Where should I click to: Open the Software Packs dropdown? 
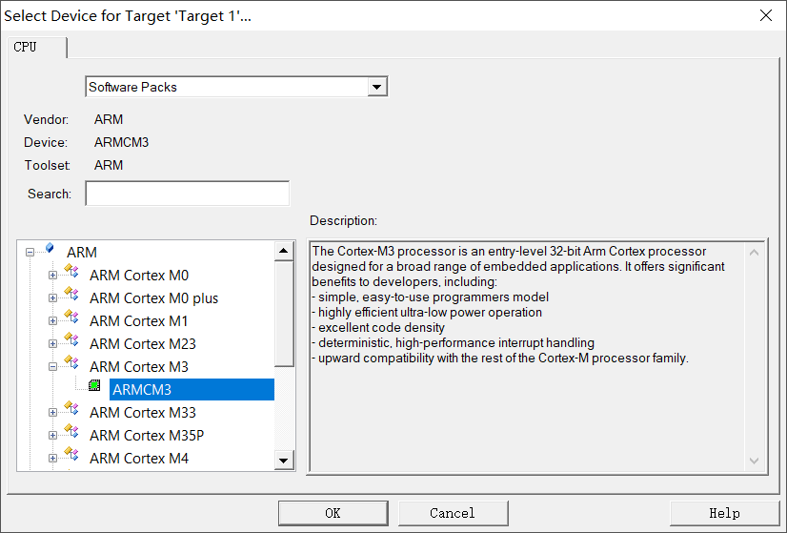[x=377, y=87]
